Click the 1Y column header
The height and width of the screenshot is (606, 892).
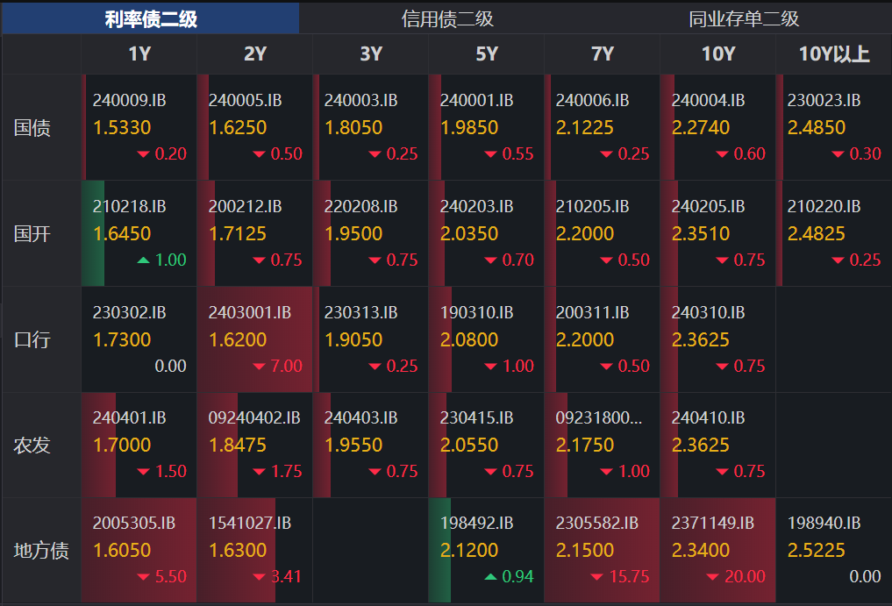139,54
